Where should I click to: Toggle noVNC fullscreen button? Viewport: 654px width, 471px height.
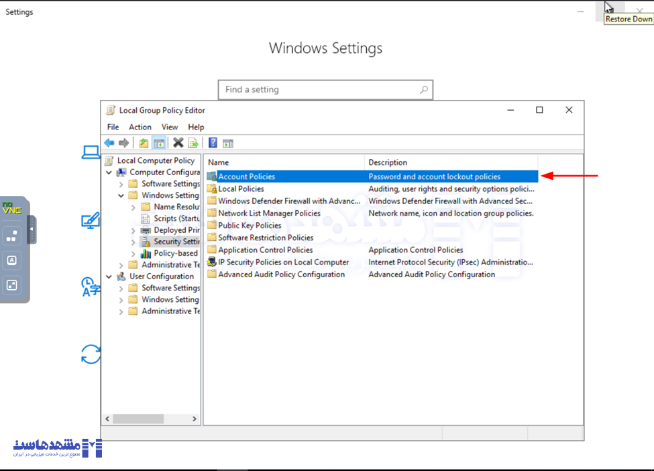11,285
